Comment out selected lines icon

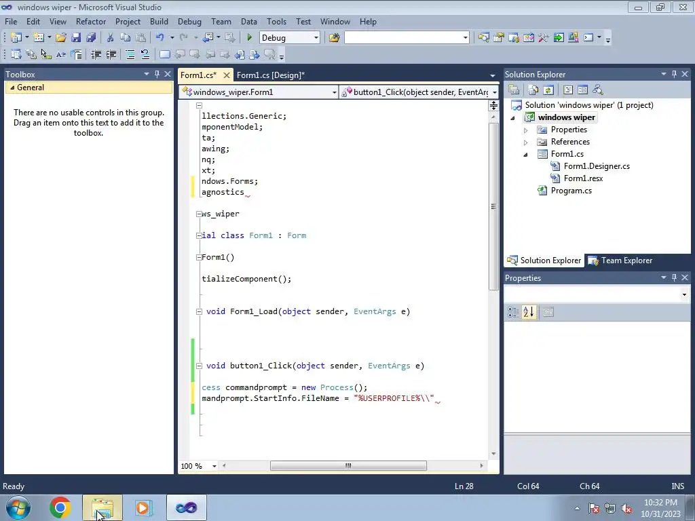130,54
